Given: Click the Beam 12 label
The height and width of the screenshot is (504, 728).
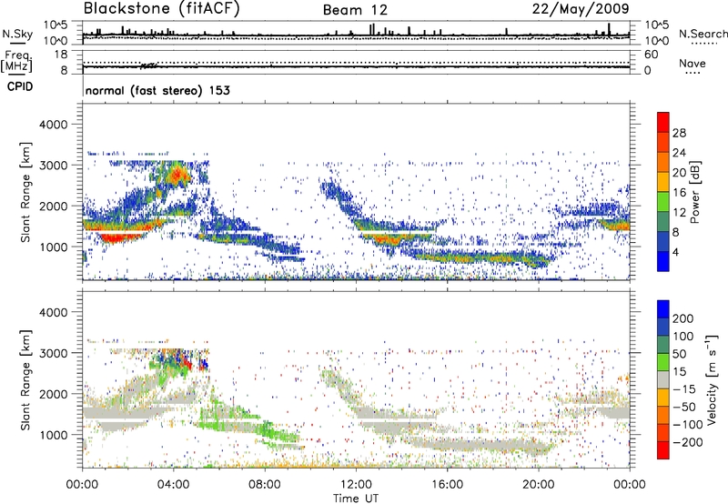Looking at the screenshot, I should pyautogui.click(x=355, y=10).
